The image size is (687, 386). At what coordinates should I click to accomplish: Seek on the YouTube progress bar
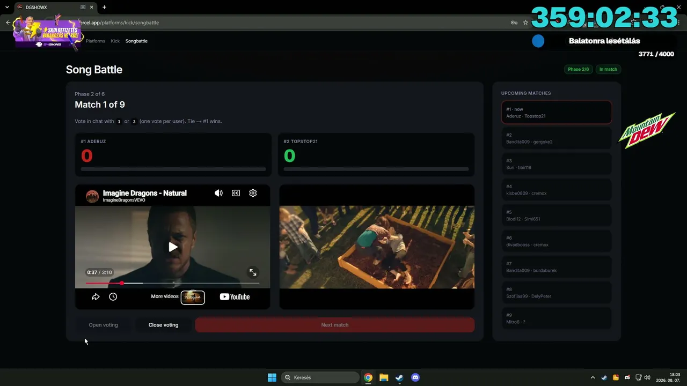coord(172,283)
